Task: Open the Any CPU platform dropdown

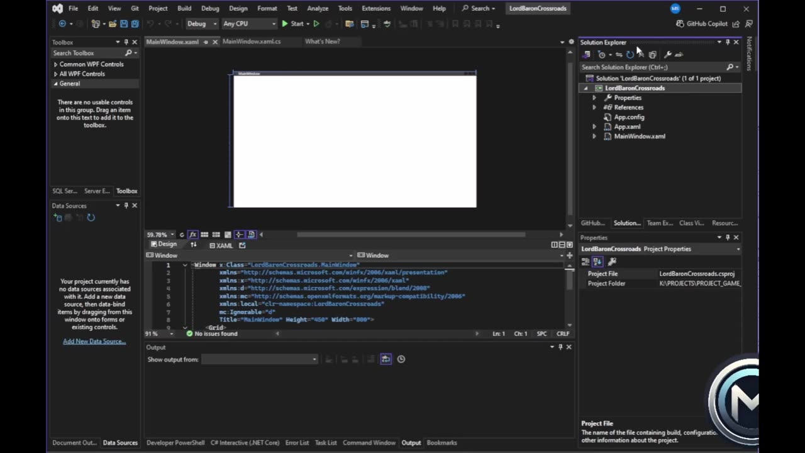Action: pyautogui.click(x=249, y=24)
